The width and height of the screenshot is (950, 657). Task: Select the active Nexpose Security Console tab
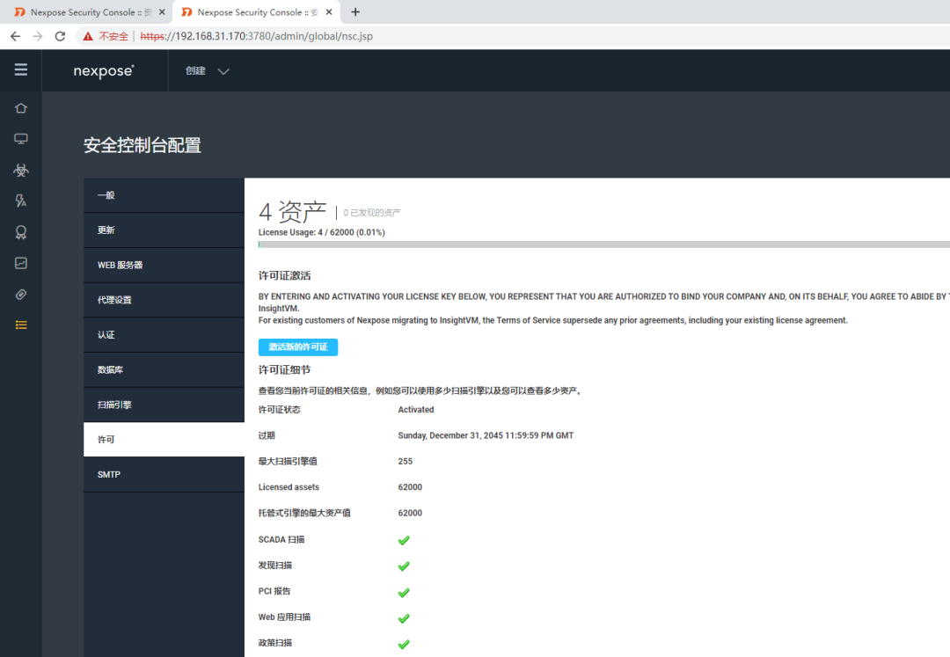click(x=256, y=12)
